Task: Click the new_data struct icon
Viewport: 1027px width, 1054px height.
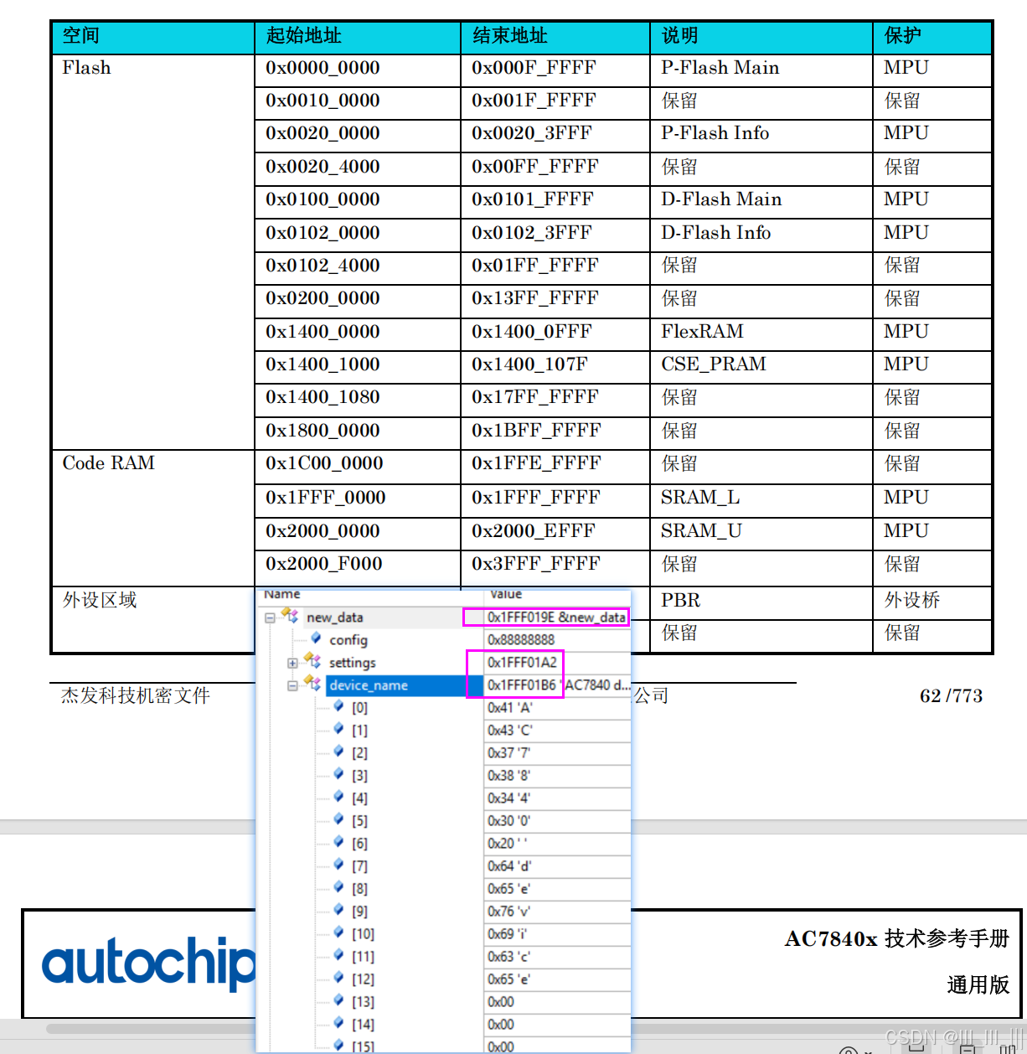Action: [x=291, y=616]
